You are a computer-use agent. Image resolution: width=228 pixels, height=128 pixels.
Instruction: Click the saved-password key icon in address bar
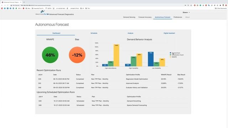click(185, 5)
